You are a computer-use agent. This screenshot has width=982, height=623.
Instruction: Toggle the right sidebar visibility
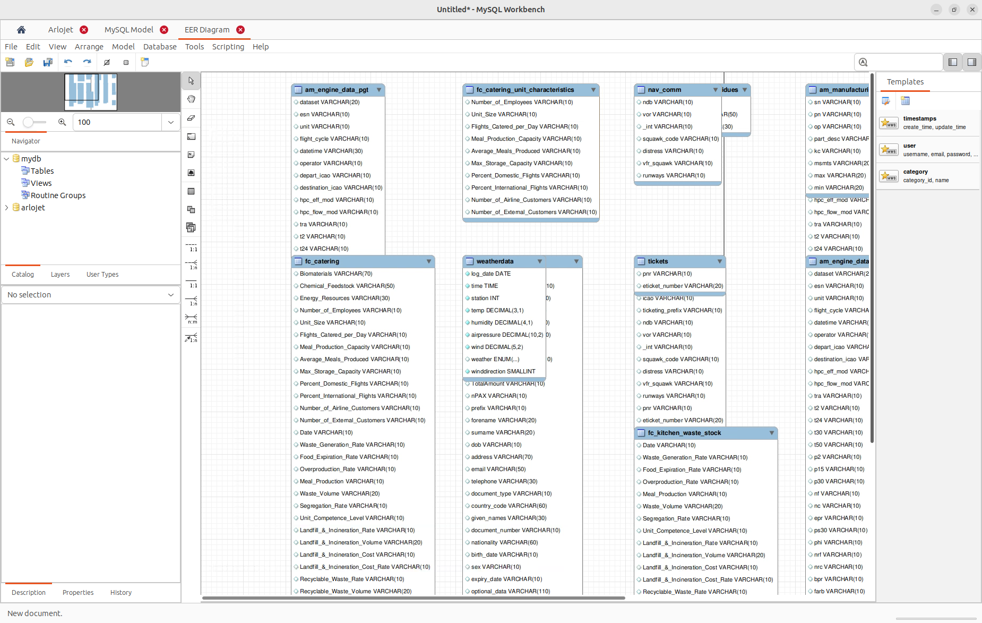pyautogui.click(x=971, y=62)
